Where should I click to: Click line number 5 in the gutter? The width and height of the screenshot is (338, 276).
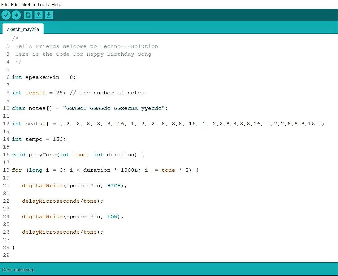click(x=8, y=70)
